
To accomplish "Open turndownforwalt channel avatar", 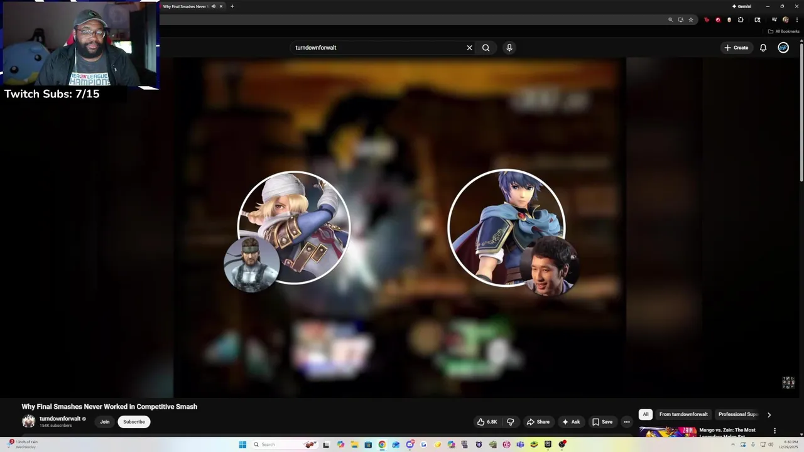I will pyautogui.click(x=28, y=422).
